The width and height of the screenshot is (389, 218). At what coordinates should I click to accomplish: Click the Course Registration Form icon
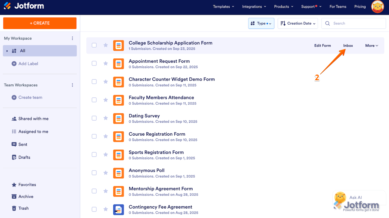point(119,136)
